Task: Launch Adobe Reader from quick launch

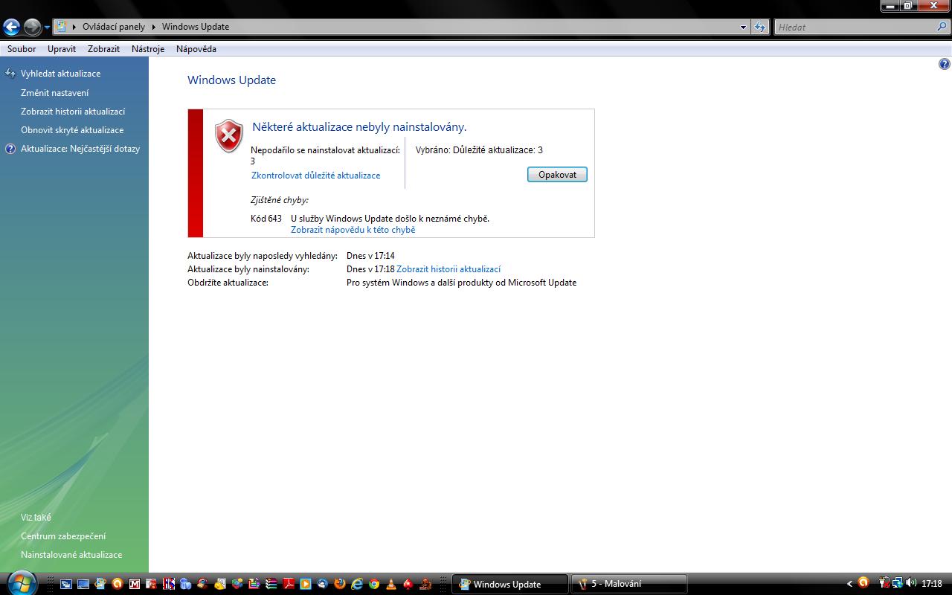Action: pos(288,585)
